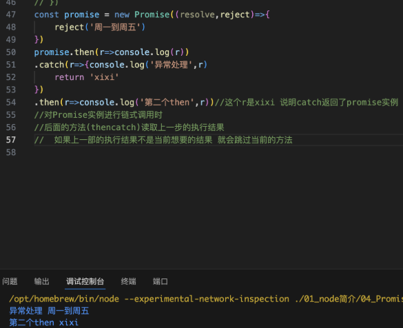
Task: Click console output '第二个then xixi'
Action: point(43,322)
